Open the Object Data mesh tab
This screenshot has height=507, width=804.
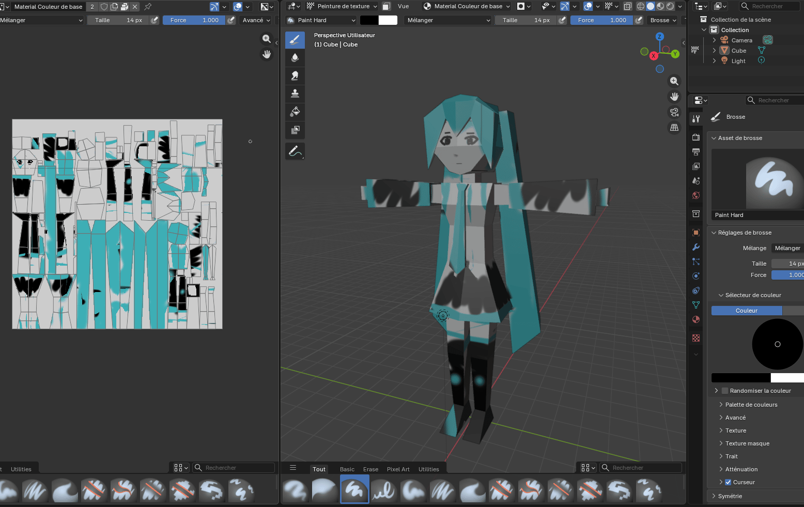696,305
